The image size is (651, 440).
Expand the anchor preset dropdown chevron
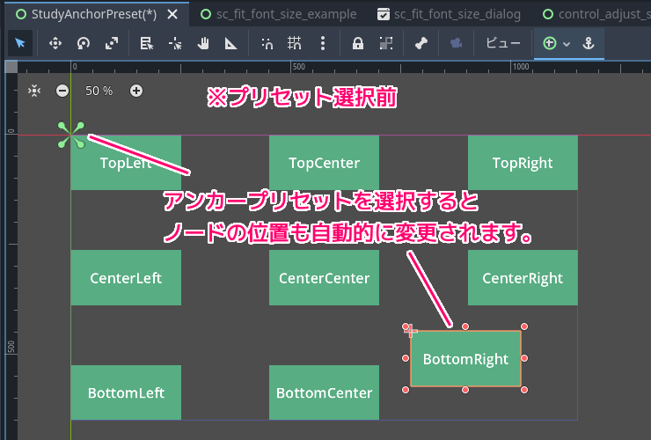(567, 44)
